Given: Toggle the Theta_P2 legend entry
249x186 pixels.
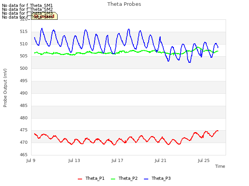Looking at the screenshot, I should (124, 178).
